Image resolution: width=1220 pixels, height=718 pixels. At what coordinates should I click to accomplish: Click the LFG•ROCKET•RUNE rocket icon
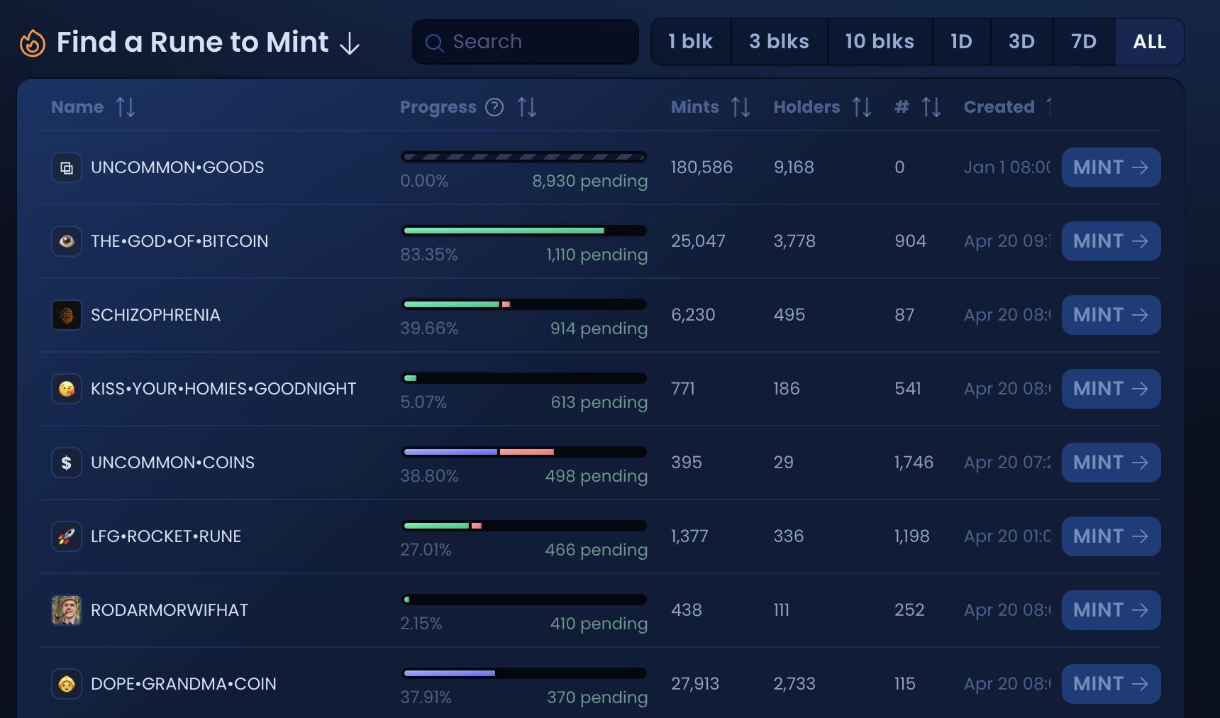[67, 536]
